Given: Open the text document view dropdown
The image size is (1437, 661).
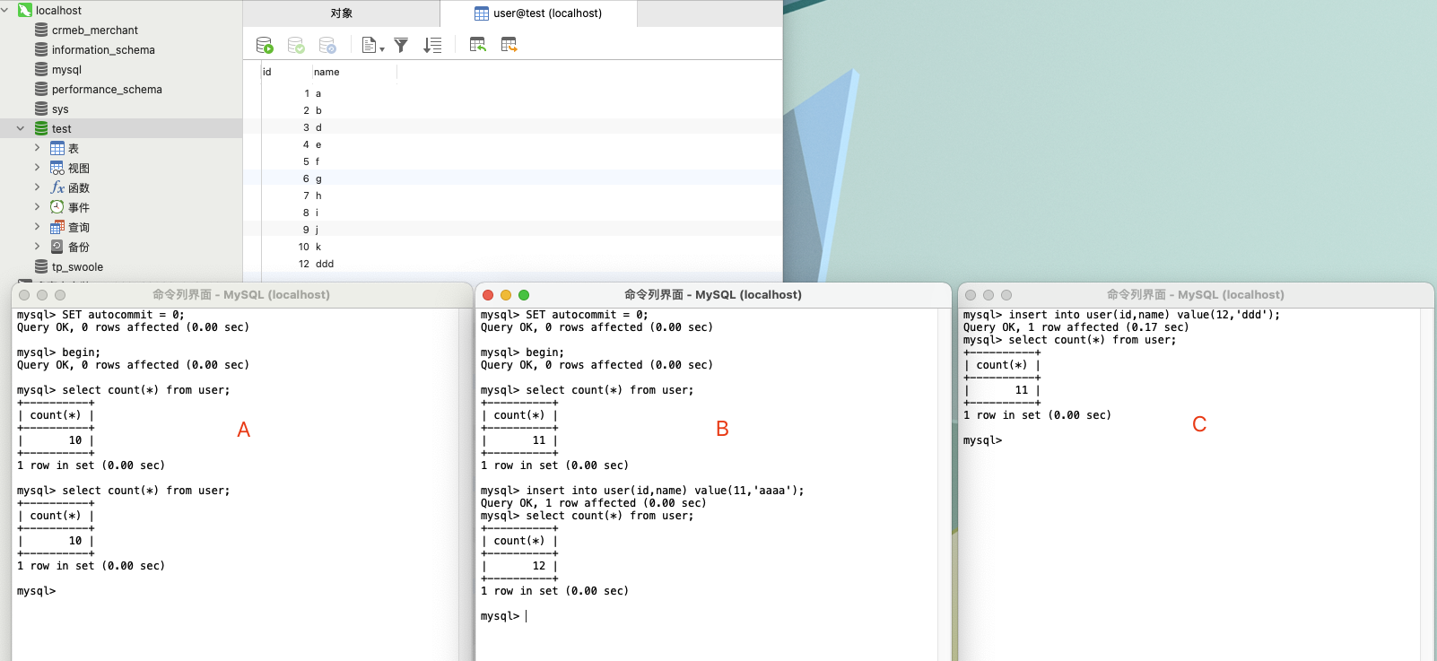Looking at the screenshot, I should pyautogui.click(x=372, y=45).
